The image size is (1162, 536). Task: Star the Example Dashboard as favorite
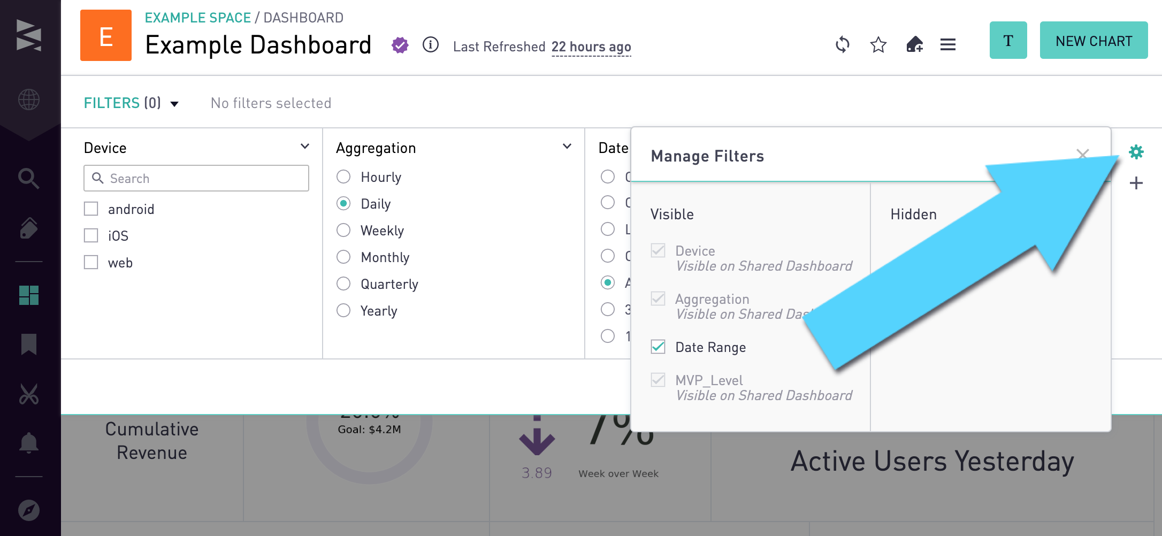click(x=877, y=45)
